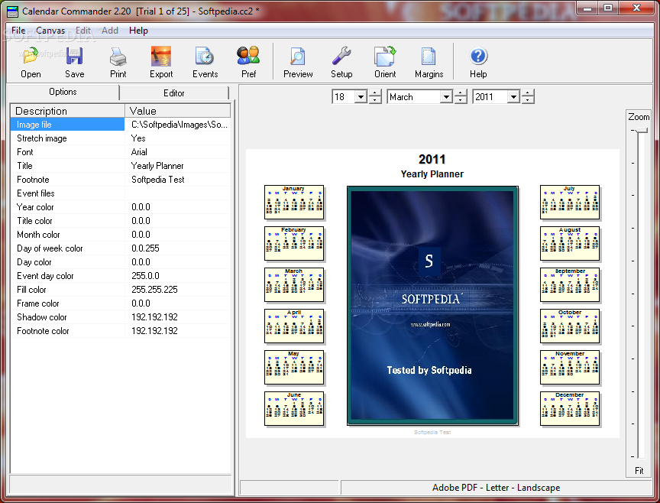Open Pref preferences icon
660x503 pixels.
(248, 63)
